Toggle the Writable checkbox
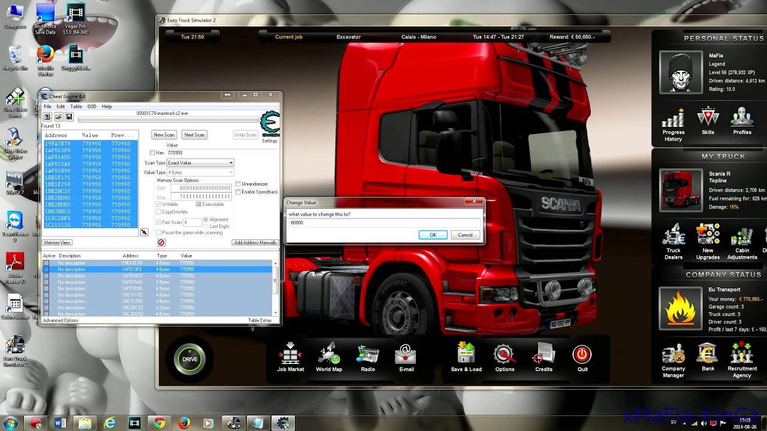 158,204
